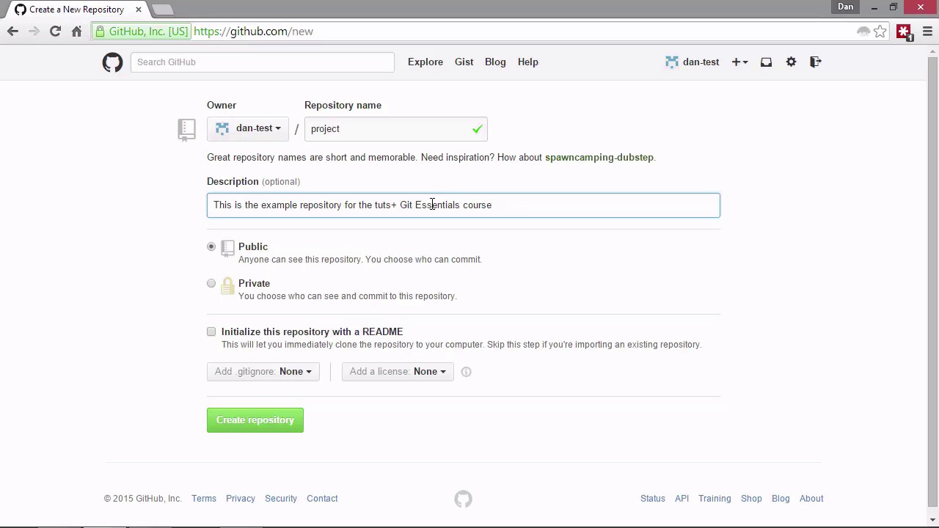
Task: Open the plus create-new menu
Action: pos(739,62)
